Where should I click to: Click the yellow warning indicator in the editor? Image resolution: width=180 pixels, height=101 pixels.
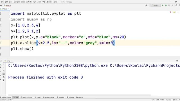click(175, 12)
